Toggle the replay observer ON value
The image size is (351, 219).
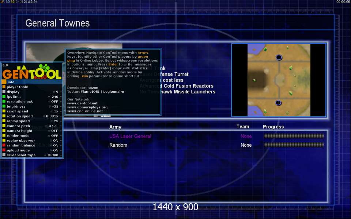pyautogui.click(x=56, y=141)
